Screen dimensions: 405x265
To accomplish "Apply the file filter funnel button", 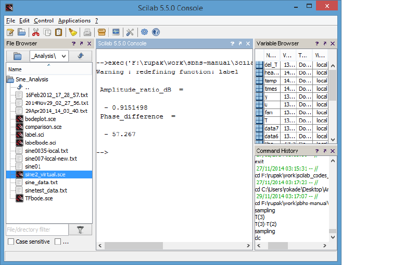I will [81, 230].
